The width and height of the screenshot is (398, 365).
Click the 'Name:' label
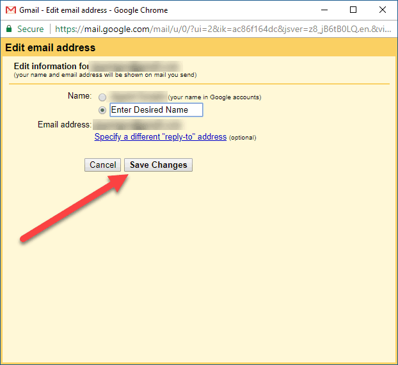click(x=79, y=96)
